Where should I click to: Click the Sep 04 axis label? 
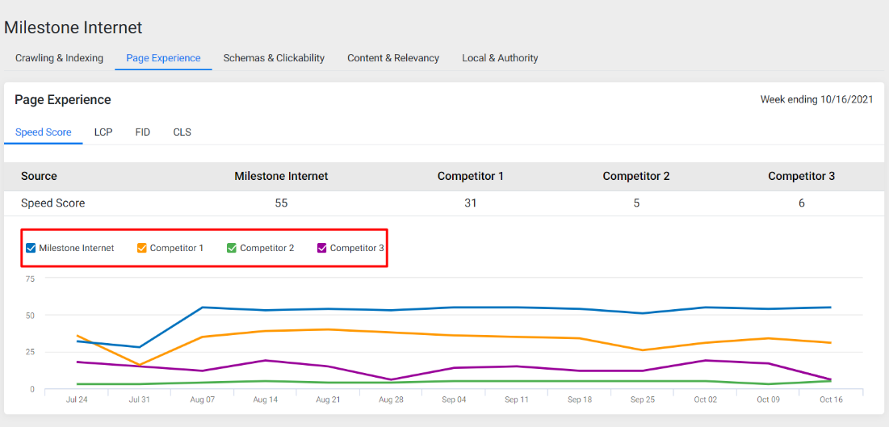(x=454, y=400)
